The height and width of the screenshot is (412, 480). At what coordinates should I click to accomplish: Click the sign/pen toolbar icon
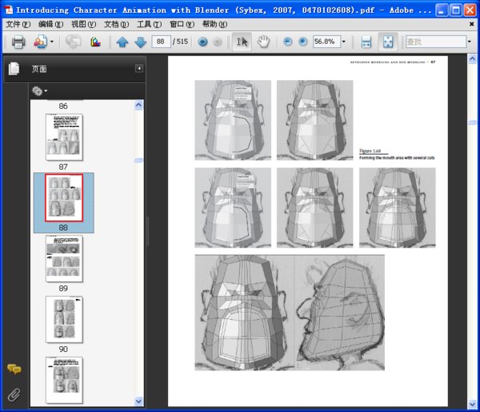coord(95,42)
